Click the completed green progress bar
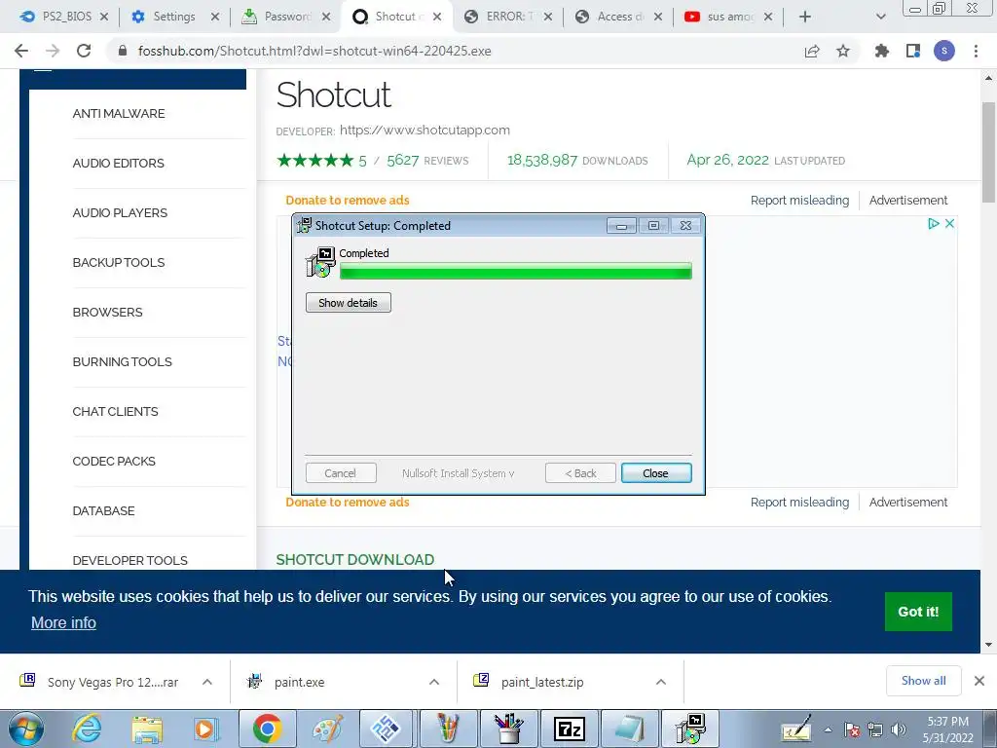This screenshot has height=748, width=997. click(x=516, y=272)
